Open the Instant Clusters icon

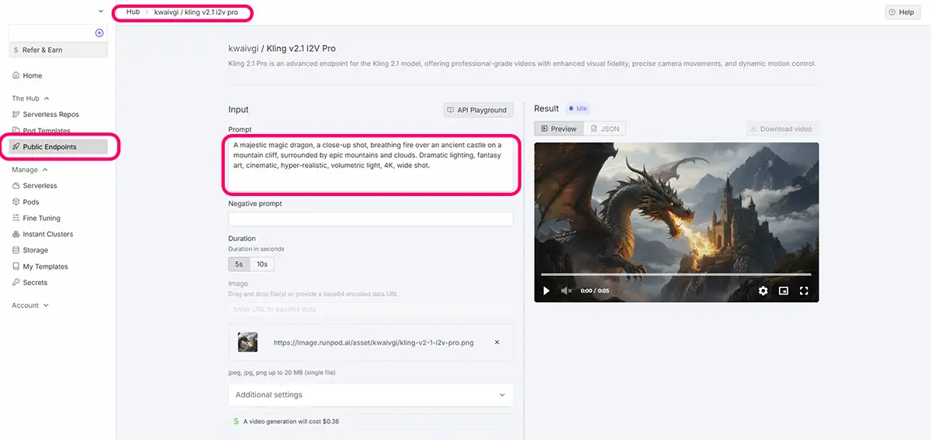(16, 234)
